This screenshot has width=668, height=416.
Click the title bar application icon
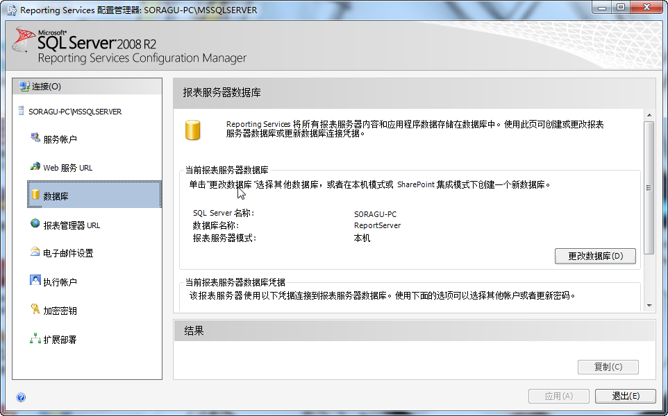(12, 10)
